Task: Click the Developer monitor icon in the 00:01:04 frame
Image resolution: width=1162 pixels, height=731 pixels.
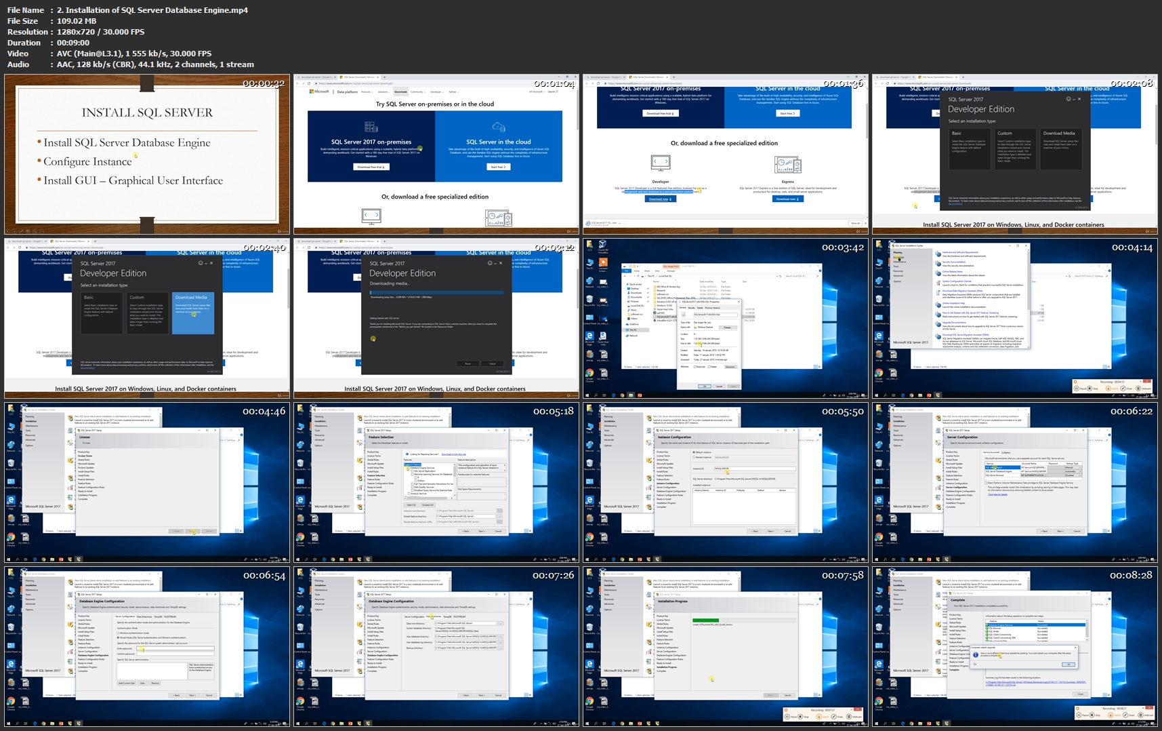Action: pyautogui.click(x=371, y=216)
